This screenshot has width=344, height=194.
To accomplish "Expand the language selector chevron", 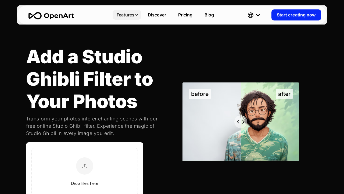I will [x=258, y=15].
